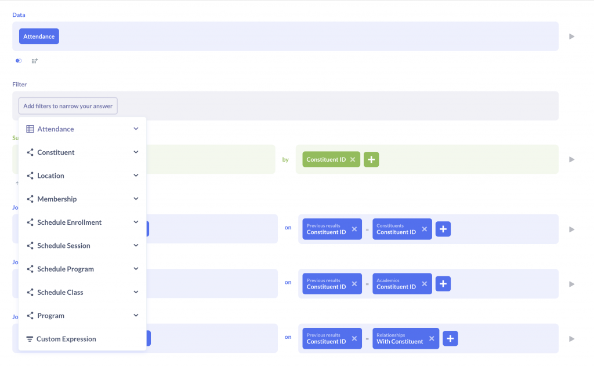Screen dimensions: 594x369
Task: Expand the Program chevron
Action: (136, 316)
